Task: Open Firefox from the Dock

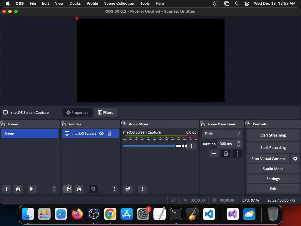Action: tap(77, 214)
